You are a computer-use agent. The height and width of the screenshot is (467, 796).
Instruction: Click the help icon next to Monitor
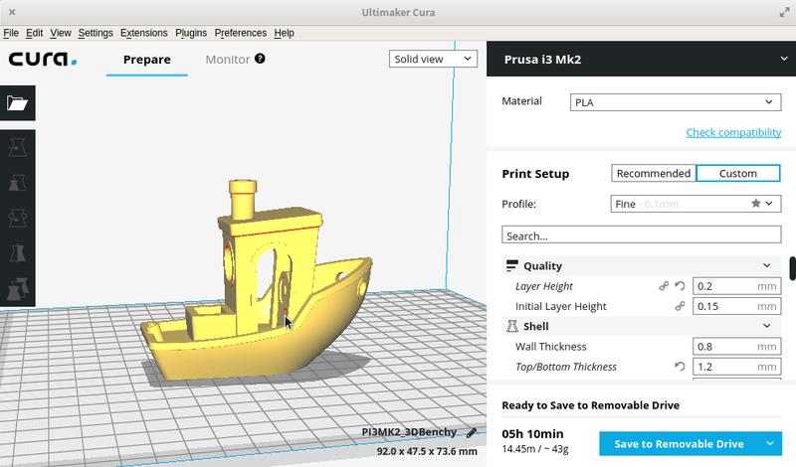[x=260, y=60]
